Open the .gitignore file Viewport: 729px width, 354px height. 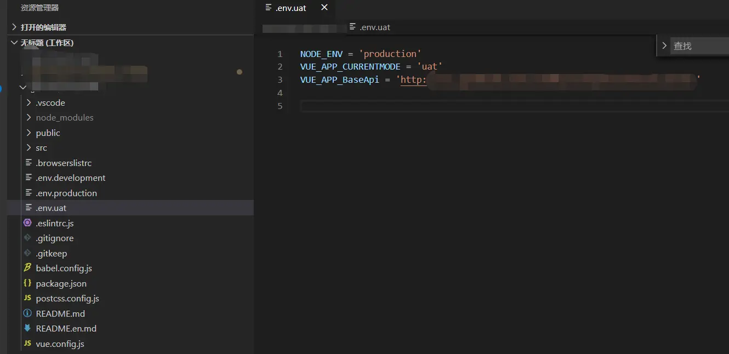(x=130, y=238)
